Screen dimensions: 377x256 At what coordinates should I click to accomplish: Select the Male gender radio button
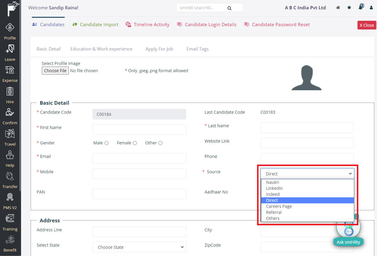(x=107, y=143)
